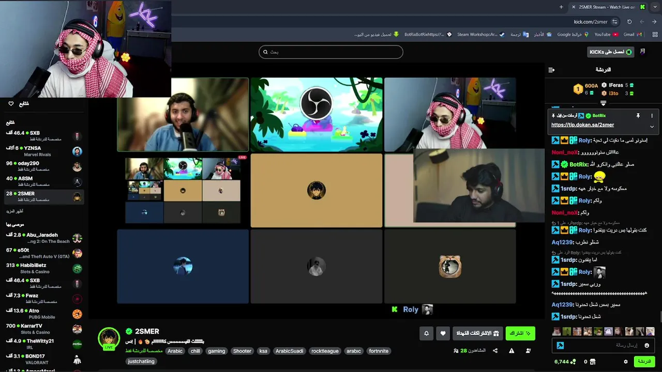Screen dimensions: 662x372
Task: Click the gift subscriptions button
Action: pos(477,333)
